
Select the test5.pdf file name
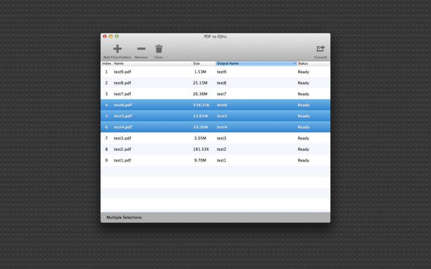coord(123,116)
